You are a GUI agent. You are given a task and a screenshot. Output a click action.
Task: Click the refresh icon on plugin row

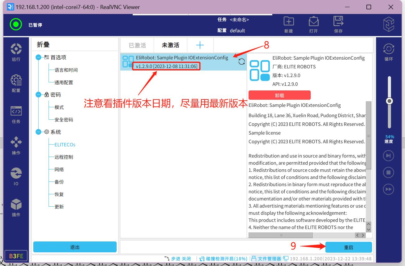coord(241,62)
